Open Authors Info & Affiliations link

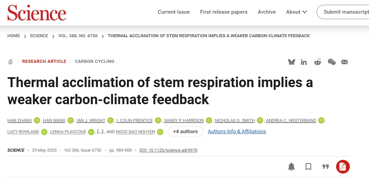click(x=237, y=131)
